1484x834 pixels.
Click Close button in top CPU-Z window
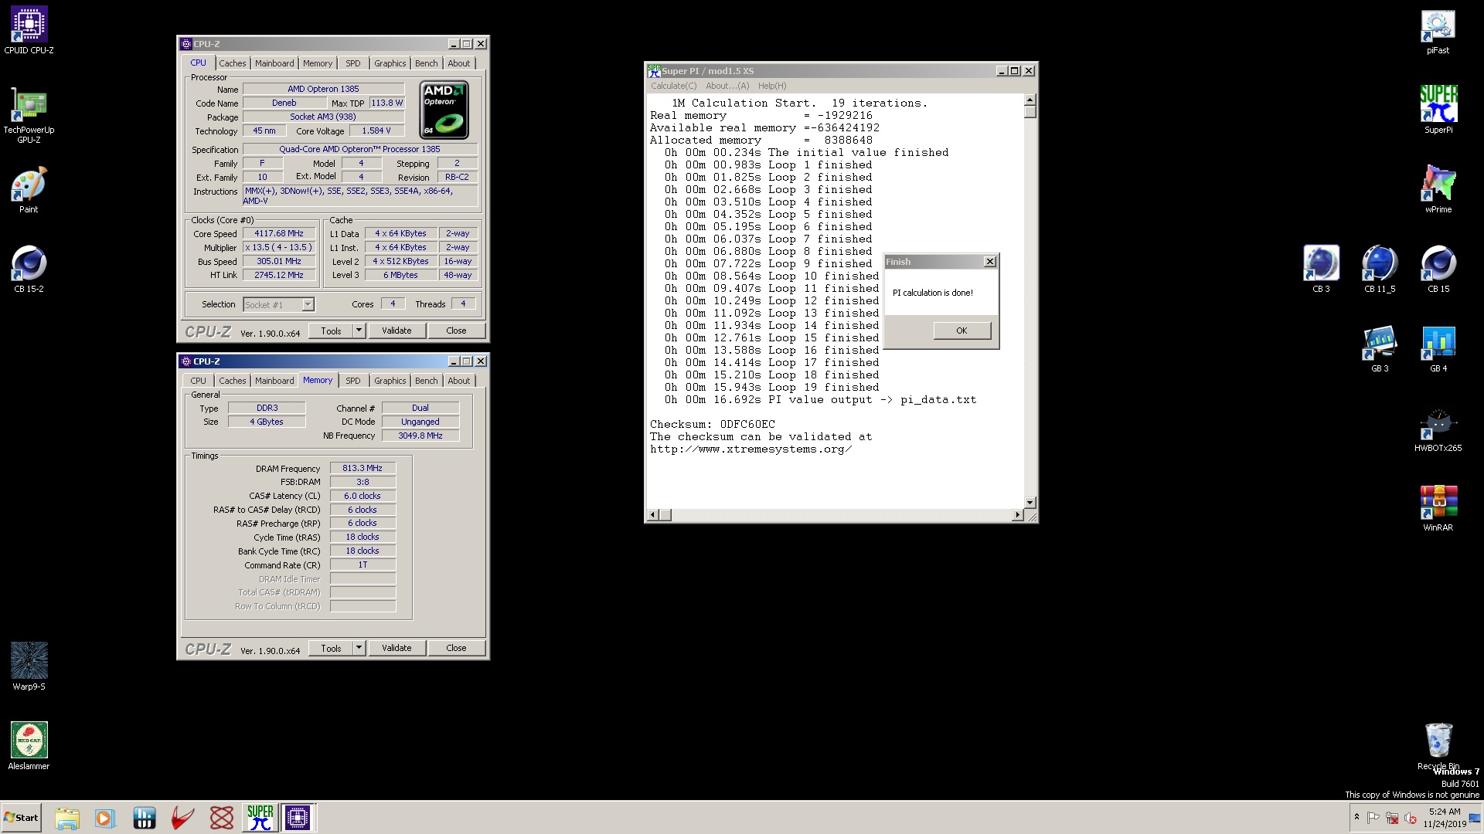456,331
